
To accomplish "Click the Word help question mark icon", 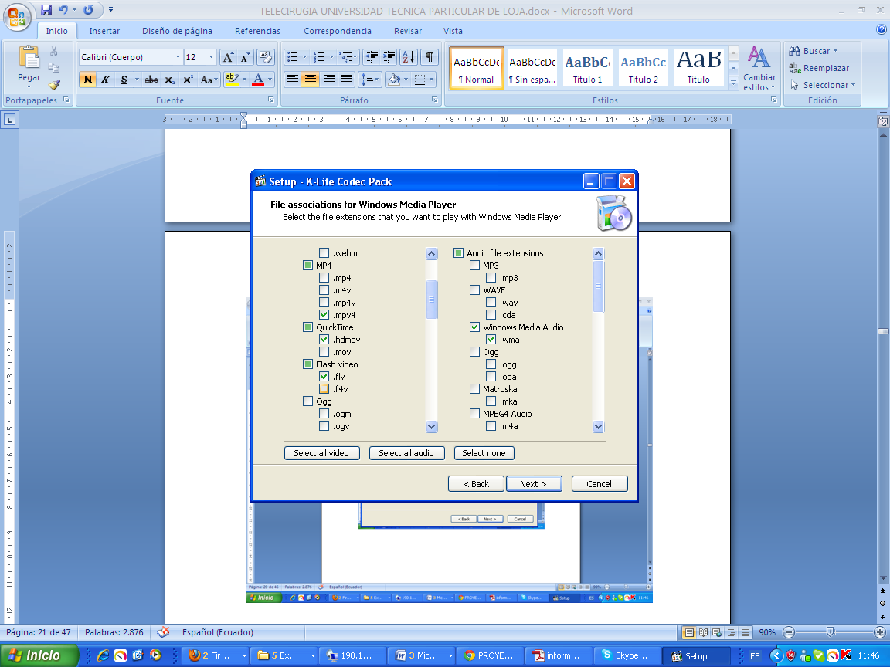I will coord(881,30).
